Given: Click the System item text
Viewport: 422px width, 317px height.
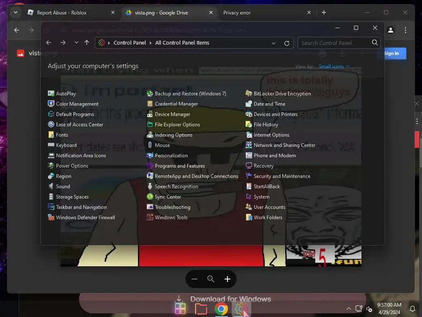Looking at the screenshot, I should (262, 197).
